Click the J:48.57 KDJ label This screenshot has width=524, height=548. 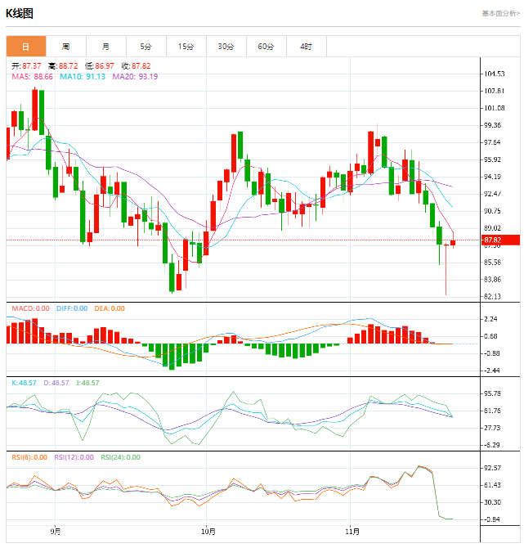tap(87, 383)
